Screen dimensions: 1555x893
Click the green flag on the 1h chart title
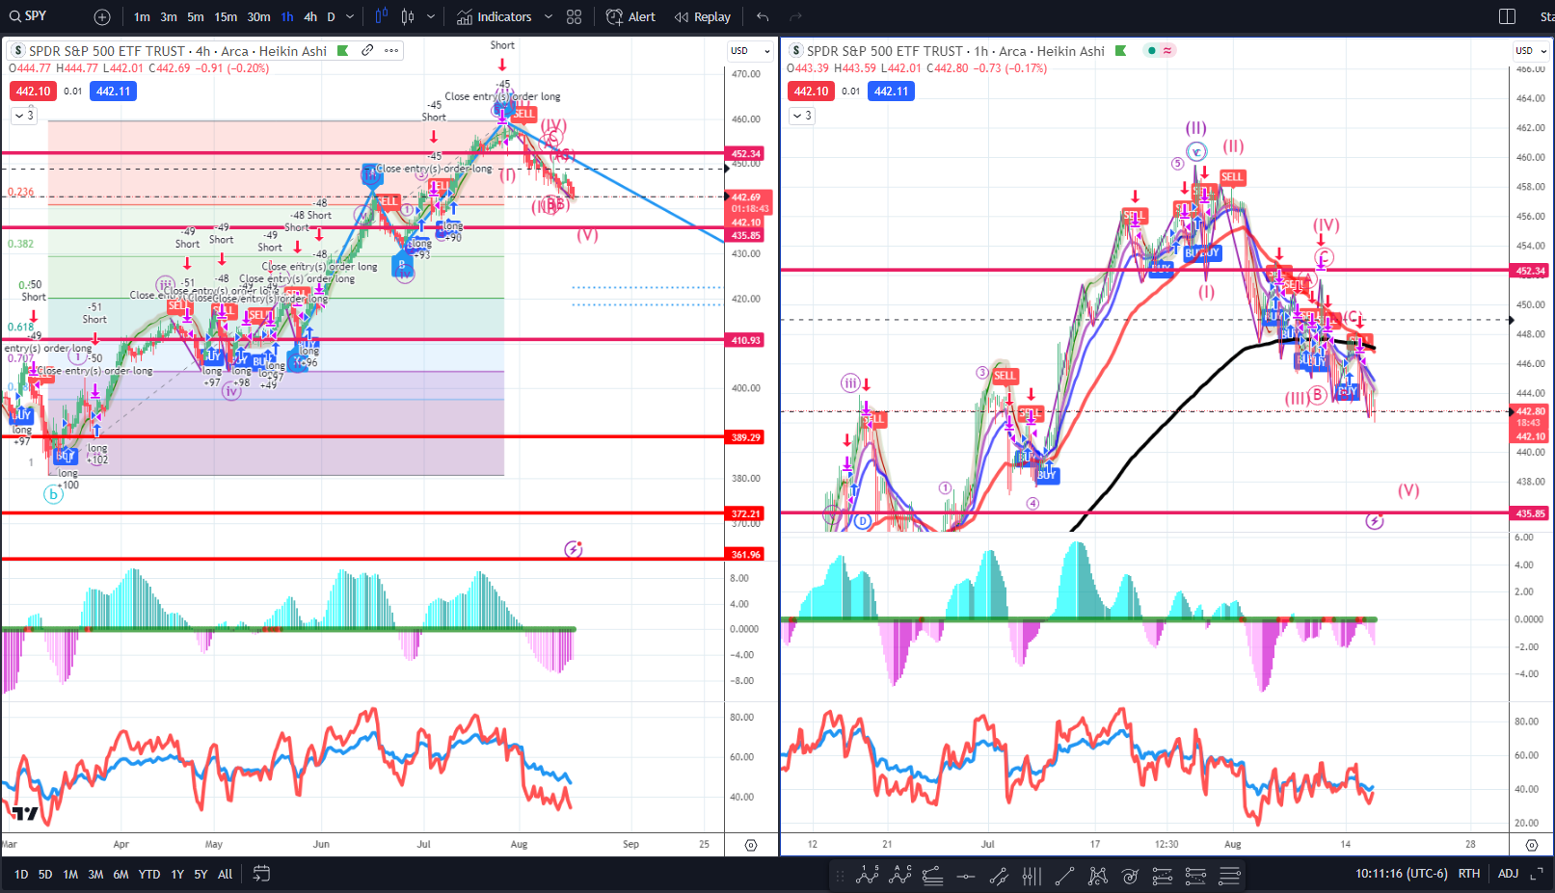click(x=1120, y=51)
